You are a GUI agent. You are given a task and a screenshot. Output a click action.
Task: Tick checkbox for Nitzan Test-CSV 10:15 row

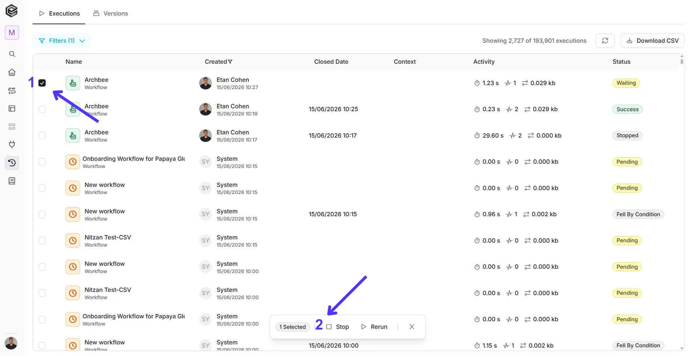pyautogui.click(x=42, y=240)
